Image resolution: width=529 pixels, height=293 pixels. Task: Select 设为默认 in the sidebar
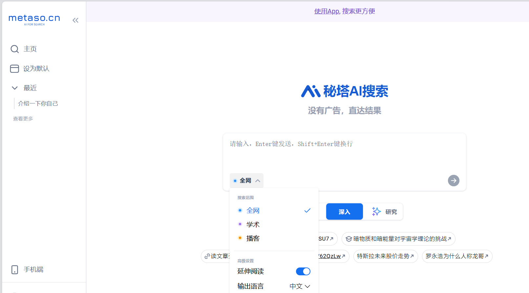[30, 68]
